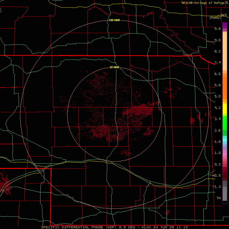This screenshot has height=229, width=229.
Task: Click the 5.8 value on color scale
Action: (x=218, y=85)
